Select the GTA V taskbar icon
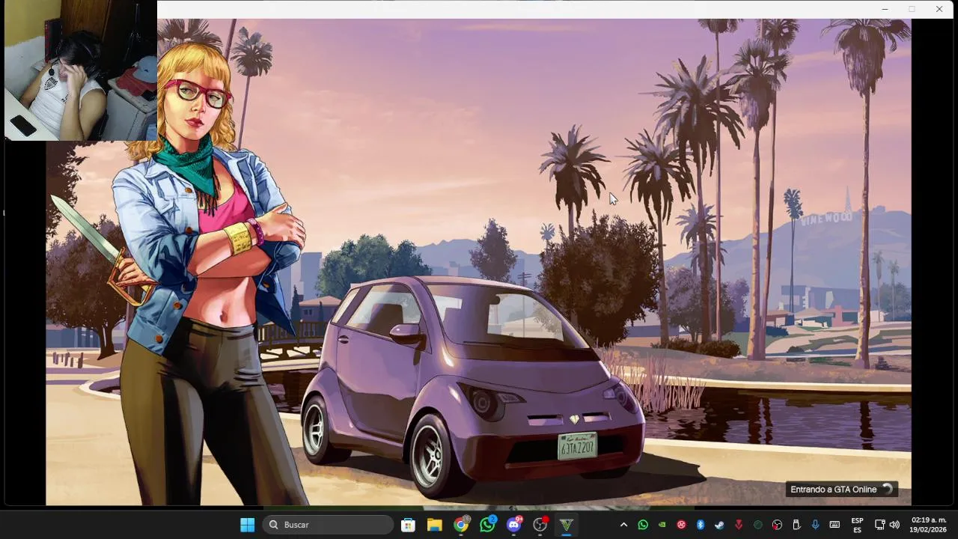958x539 pixels. click(x=567, y=525)
